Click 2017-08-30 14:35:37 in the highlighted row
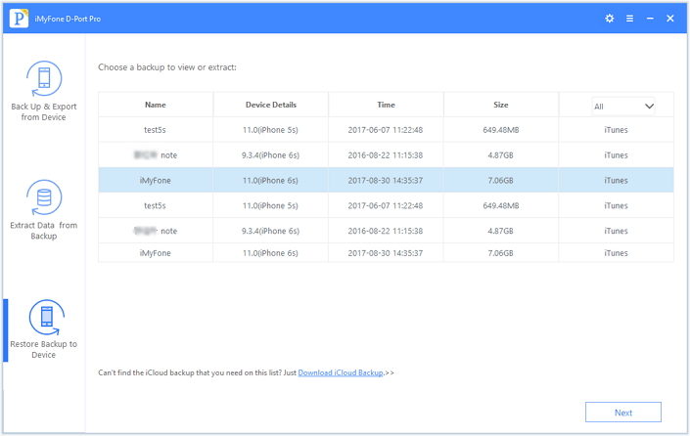This screenshot has height=436, width=690. [x=386, y=180]
